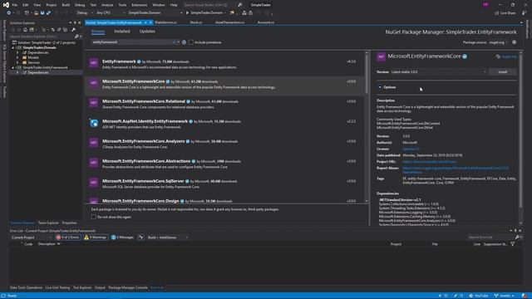Sort by the Description column header
The width and height of the screenshot is (532, 299).
[x=47, y=244]
